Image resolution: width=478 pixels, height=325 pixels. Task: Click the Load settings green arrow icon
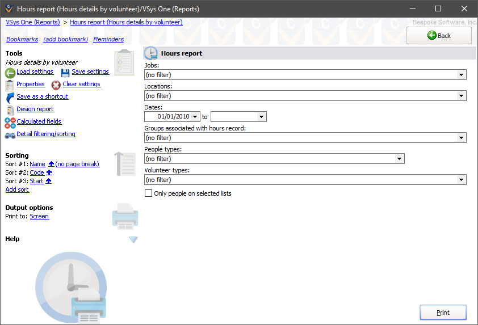tap(10, 73)
